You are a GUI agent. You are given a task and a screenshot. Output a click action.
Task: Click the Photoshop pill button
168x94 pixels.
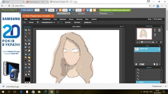103,13
